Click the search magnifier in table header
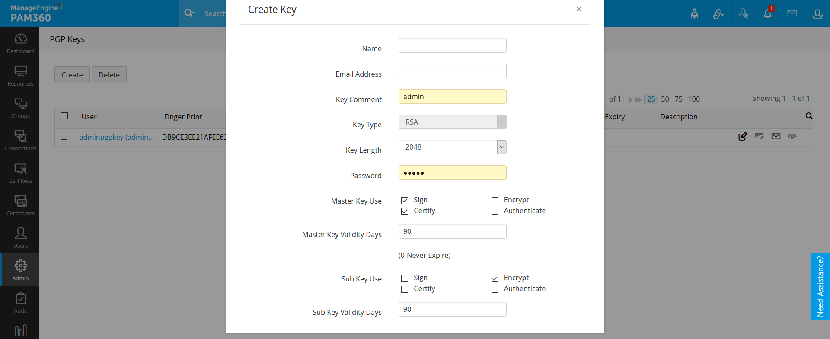This screenshot has height=339, width=830. tap(809, 116)
